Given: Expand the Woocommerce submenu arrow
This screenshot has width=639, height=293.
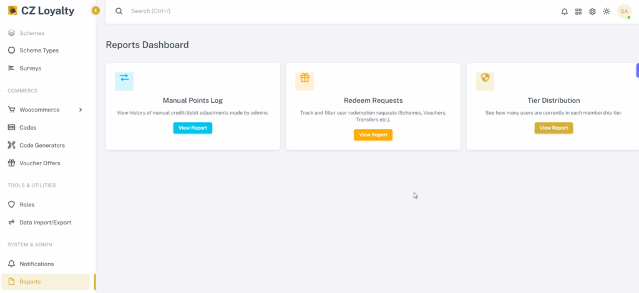Looking at the screenshot, I should [80, 110].
